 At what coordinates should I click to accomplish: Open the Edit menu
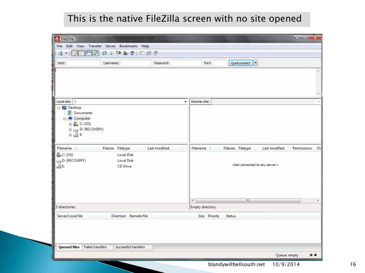tap(70, 46)
